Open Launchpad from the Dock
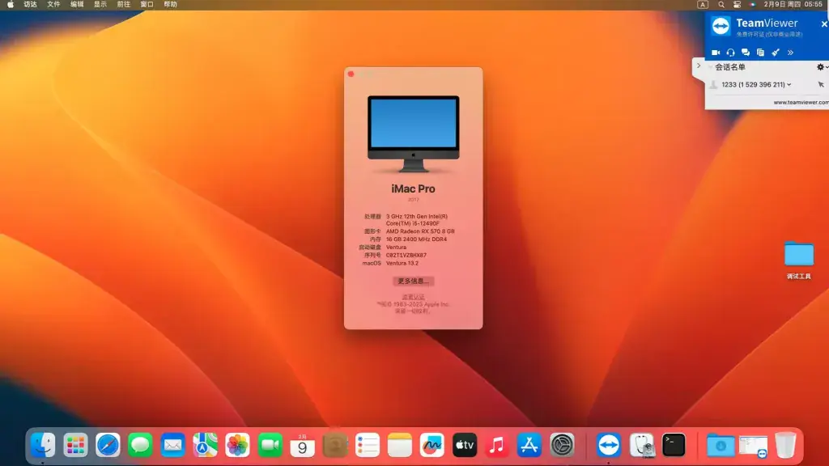The image size is (829, 466). 75,445
